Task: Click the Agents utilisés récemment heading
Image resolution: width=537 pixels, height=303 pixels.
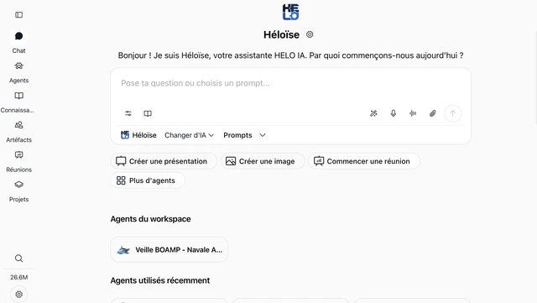Action: click(x=160, y=280)
